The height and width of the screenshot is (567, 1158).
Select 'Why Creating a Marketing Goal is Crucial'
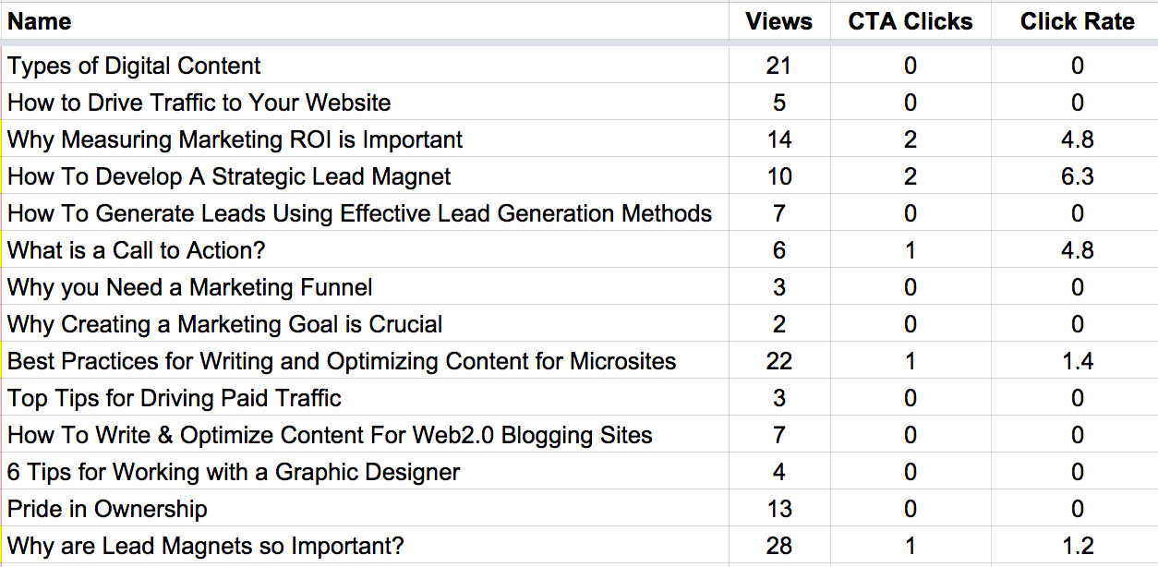click(365, 324)
